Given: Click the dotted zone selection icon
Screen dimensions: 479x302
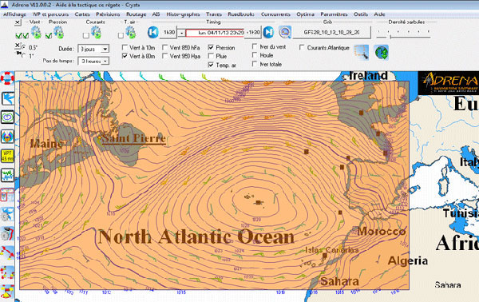Looking at the screenshot, I should click(x=362, y=52).
